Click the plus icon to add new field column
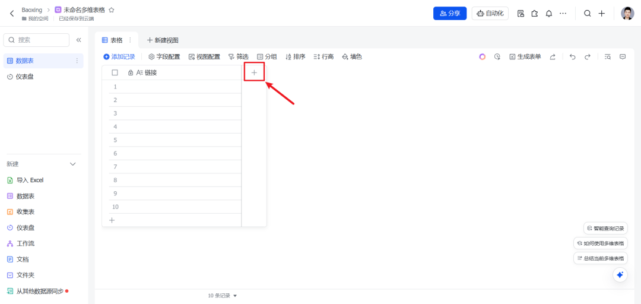Viewport: 641px width, 304px height. (254, 72)
